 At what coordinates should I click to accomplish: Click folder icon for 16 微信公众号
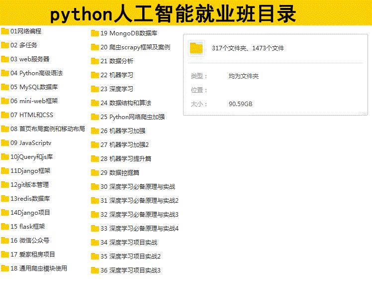pyautogui.click(x=5, y=241)
